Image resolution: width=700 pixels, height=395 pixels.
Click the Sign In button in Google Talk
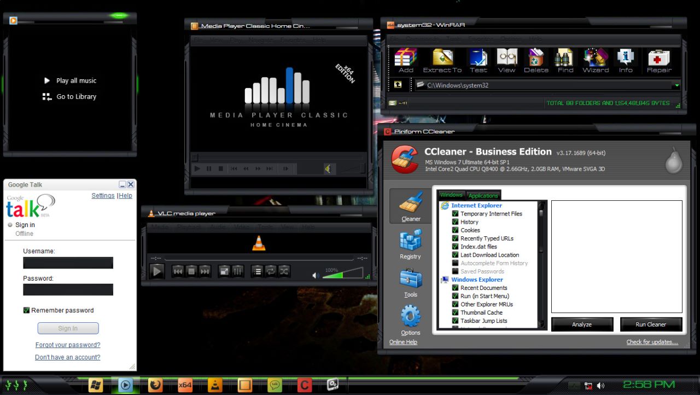coord(68,328)
